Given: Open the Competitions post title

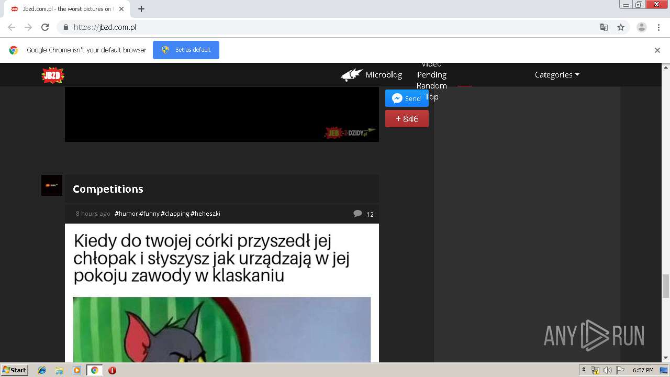Looking at the screenshot, I should pos(108,189).
